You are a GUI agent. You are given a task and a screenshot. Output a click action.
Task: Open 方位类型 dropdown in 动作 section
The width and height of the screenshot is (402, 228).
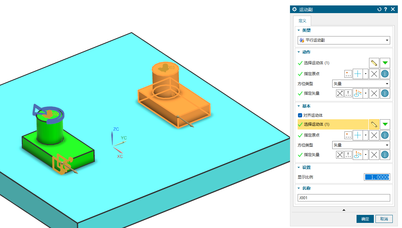point(361,84)
